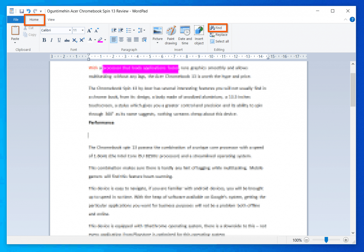Open the File menu
Image resolution: width=364 pixels, height=252 pixels.
(x=15, y=20)
